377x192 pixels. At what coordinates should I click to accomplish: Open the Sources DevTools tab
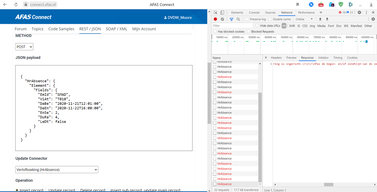point(270,13)
